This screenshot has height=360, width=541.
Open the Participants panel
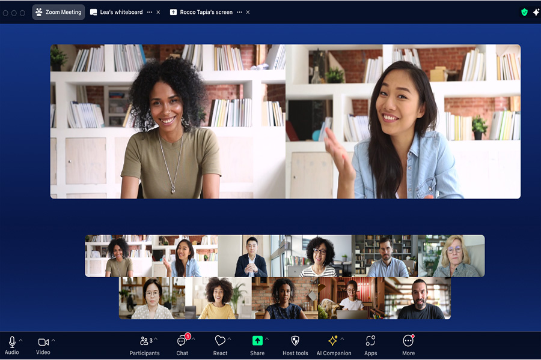144,342
